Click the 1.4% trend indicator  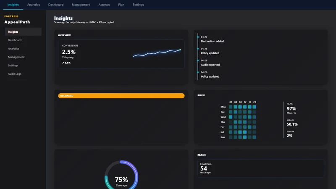[66, 63]
